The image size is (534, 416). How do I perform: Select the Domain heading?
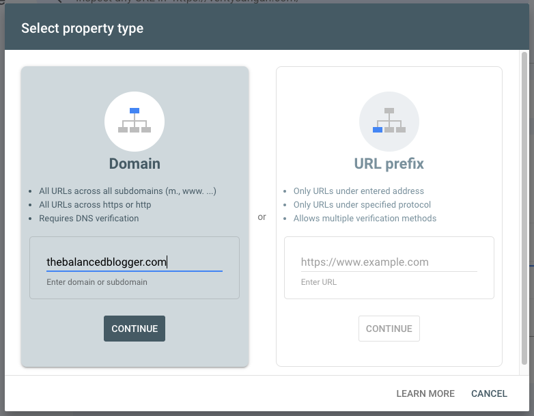pos(135,164)
